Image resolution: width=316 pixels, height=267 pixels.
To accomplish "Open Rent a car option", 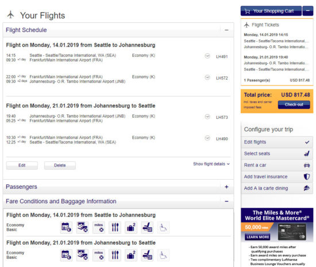I will tap(277, 165).
